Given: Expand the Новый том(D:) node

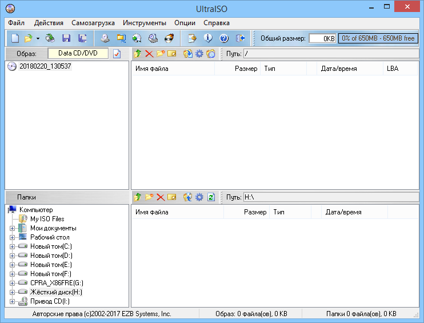Looking at the screenshot, I should tap(12, 256).
